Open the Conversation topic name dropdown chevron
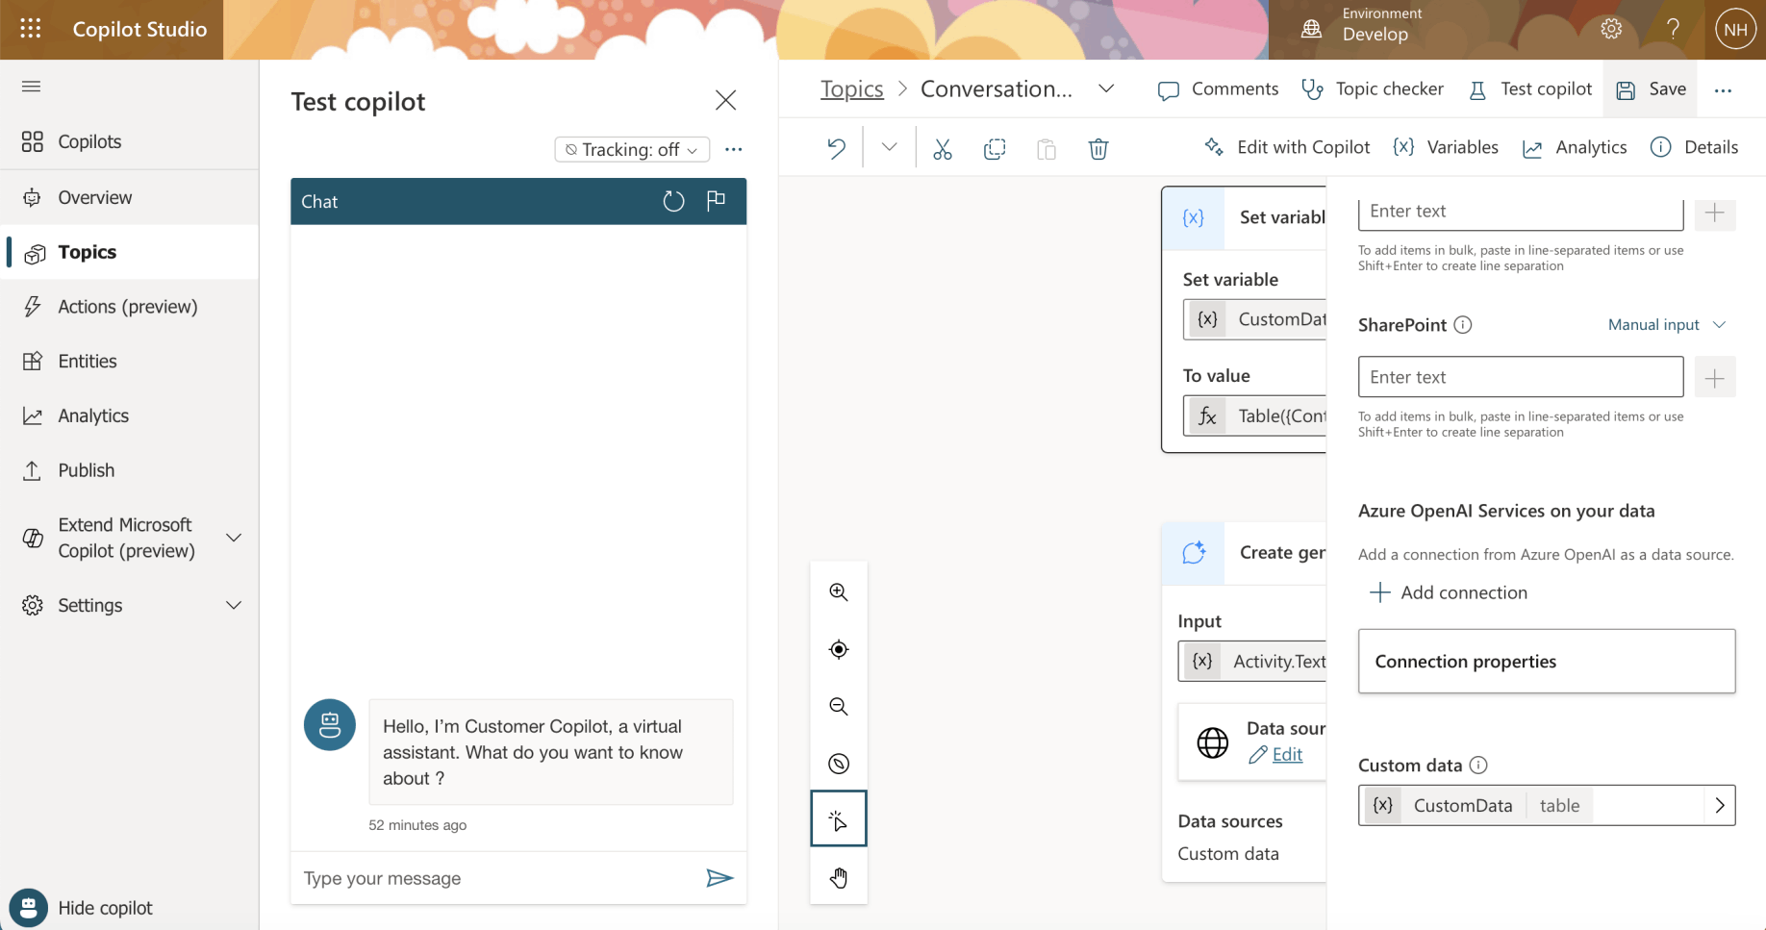This screenshot has width=1766, height=930. click(x=1106, y=88)
